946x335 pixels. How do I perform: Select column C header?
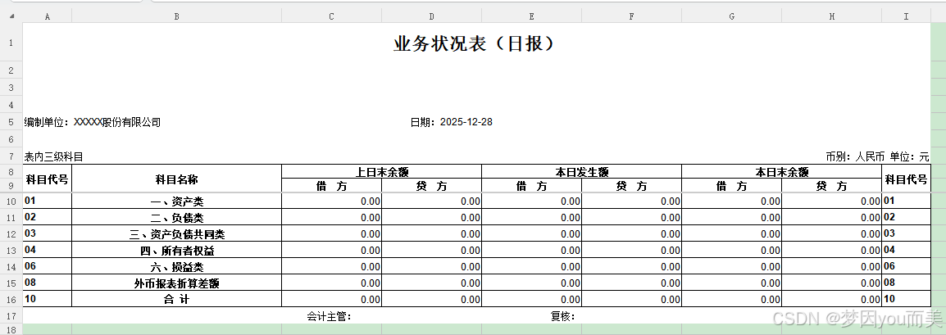tap(331, 16)
